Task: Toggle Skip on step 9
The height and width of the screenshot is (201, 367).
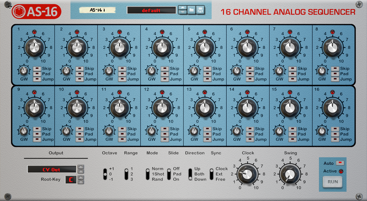Action: coord(37,129)
